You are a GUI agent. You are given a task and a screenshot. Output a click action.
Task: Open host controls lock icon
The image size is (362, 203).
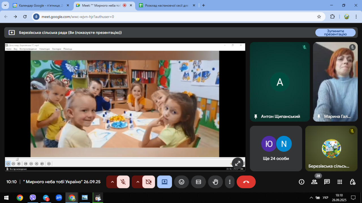point(352,182)
